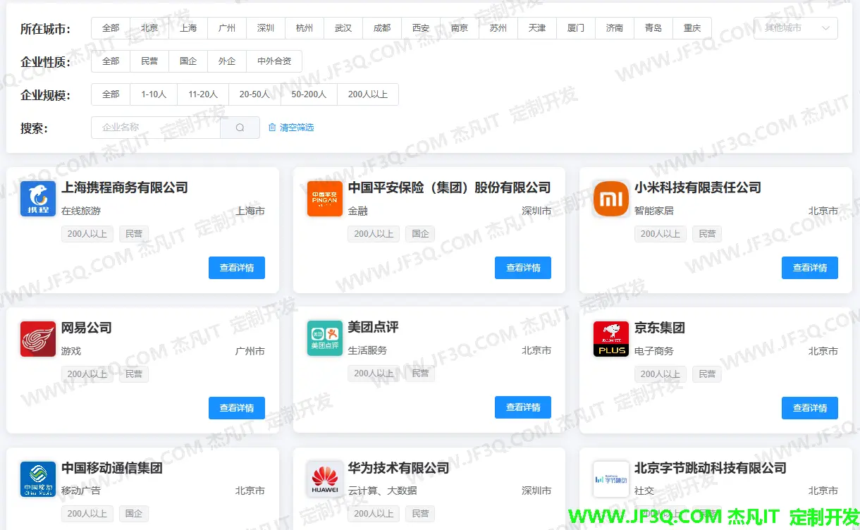Select 武汉 city filter
This screenshot has height=530, width=860.
tap(343, 28)
